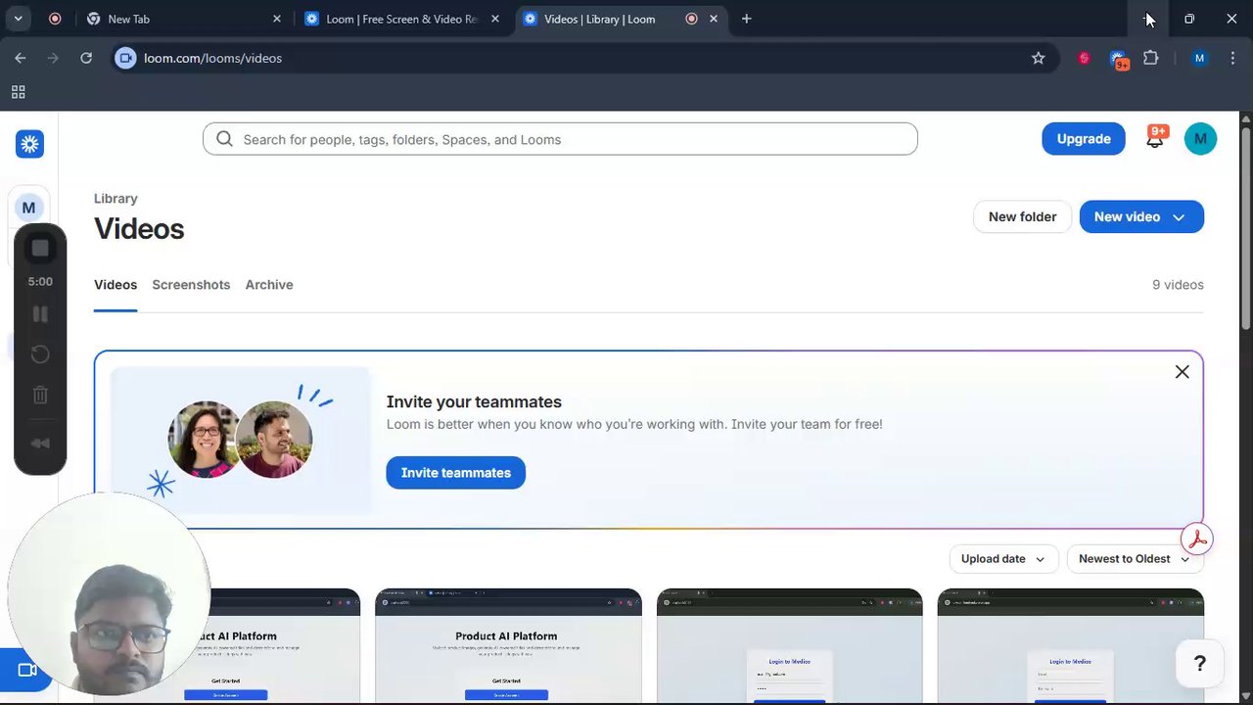Click the address bar URL loom.com/looms/videos
The image size is (1253, 705).
click(212, 58)
